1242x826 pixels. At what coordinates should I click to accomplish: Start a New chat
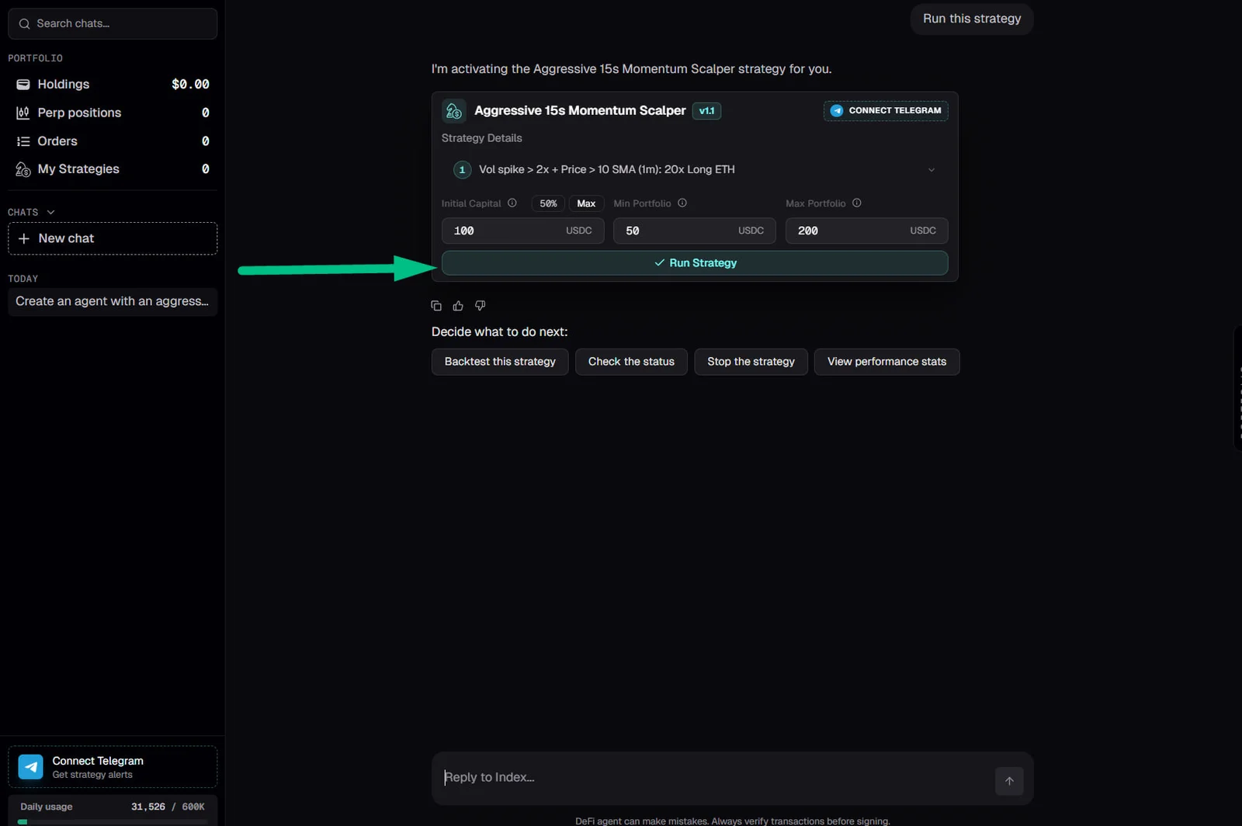[113, 238]
